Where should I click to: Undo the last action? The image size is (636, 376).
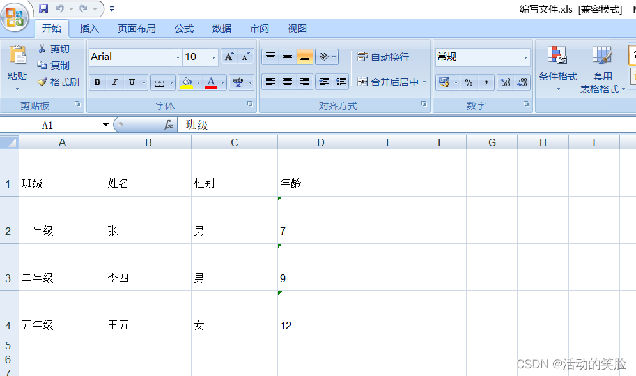(x=60, y=8)
